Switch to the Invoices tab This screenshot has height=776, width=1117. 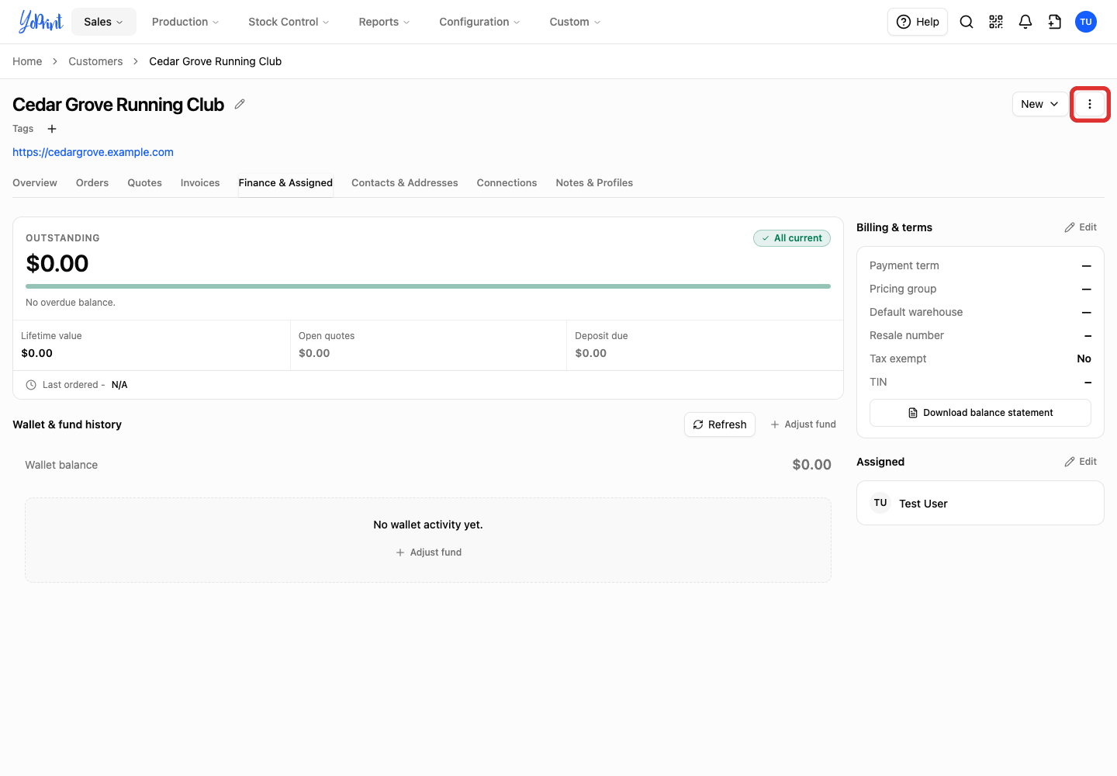200,183
